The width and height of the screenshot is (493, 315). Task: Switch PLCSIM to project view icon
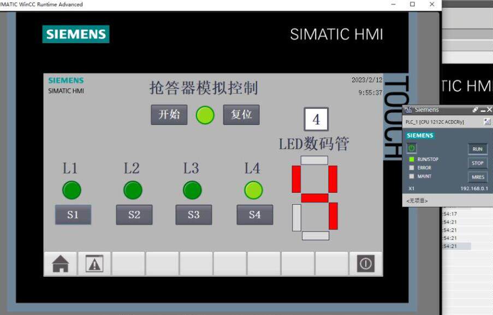coord(487,122)
